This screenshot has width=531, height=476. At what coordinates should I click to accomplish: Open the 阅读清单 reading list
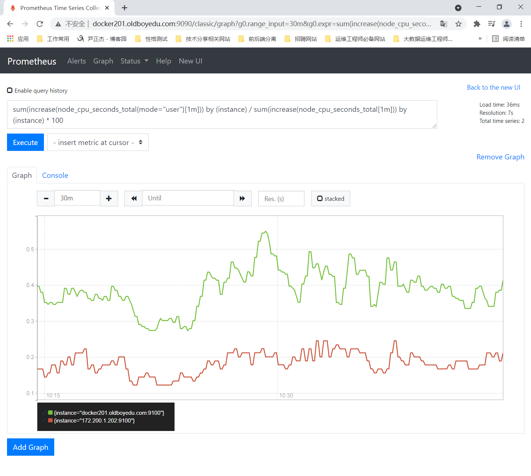pyautogui.click(x=508, y=39)
